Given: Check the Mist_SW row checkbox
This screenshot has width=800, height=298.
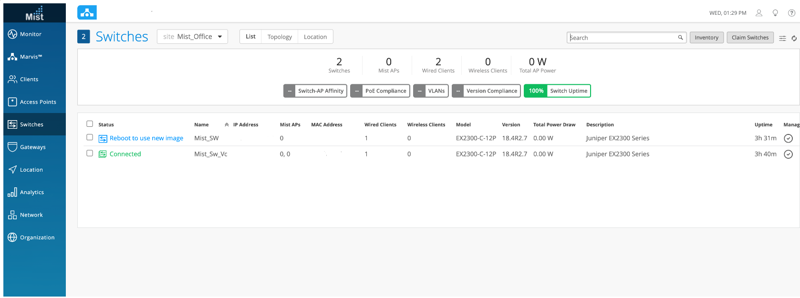Looking at the screenshot, I should tap(90, 137).
